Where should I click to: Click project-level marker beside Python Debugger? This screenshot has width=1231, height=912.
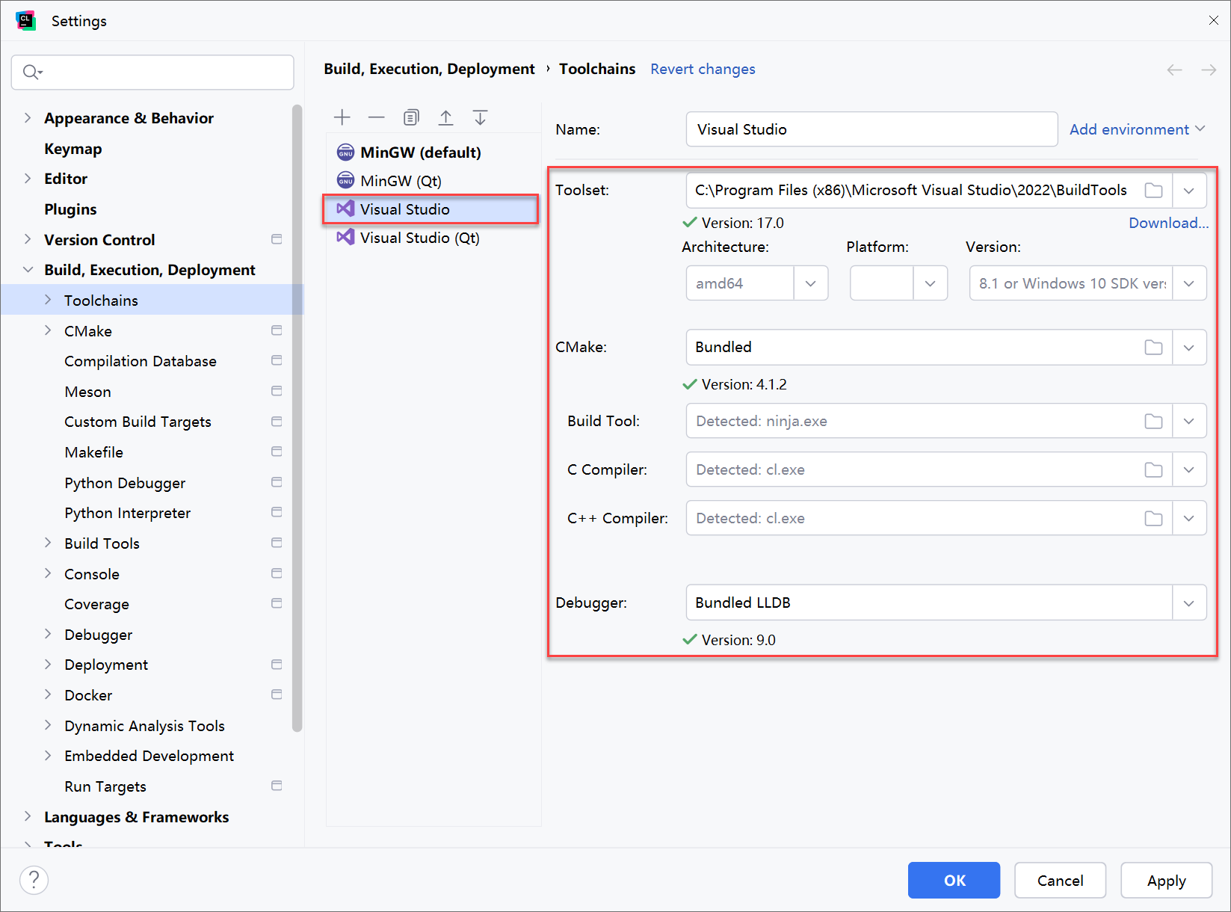(x=277, y=482)
